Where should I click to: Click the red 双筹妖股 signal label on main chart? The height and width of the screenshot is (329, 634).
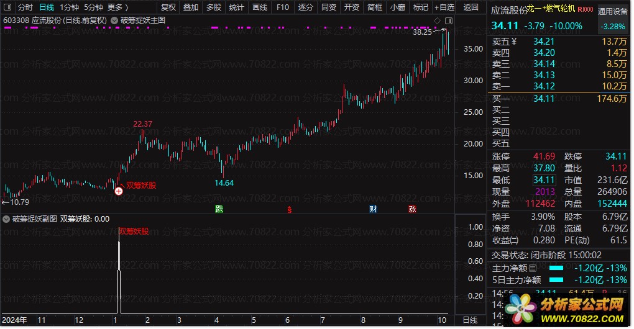141,185
